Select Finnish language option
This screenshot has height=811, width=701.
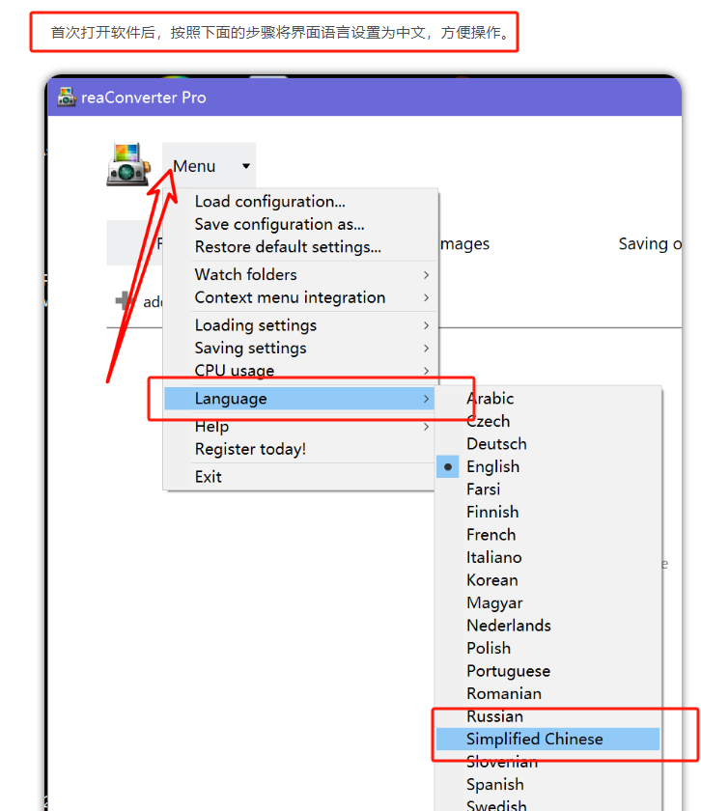pyautogui.click(x=547, y=512)
